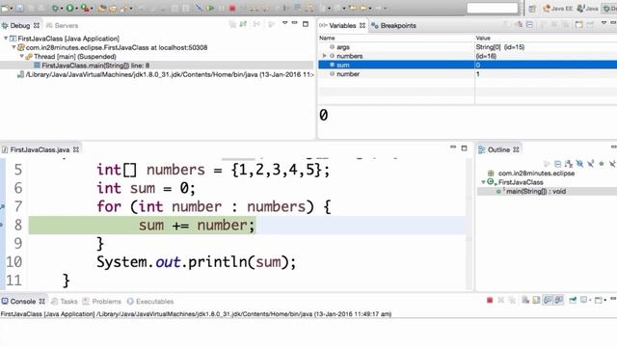Toggle Hide Non-Public Members in Outline toolbar
The height and width of the screenshot is (347, 617).
coord(602,163)
